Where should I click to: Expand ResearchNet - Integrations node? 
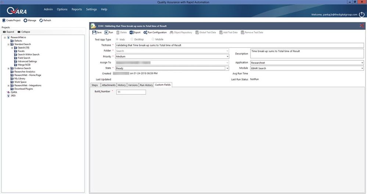pos(8,86)
